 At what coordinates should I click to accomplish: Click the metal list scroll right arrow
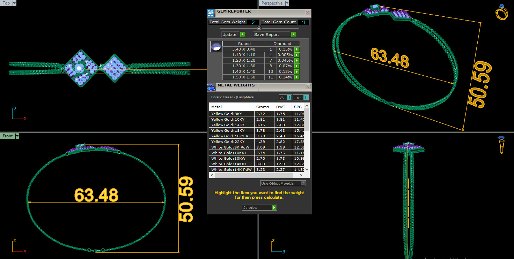301,175
